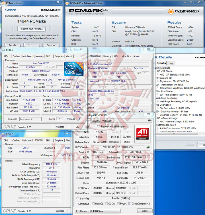
Task: Click the 14644 PCMarks score text
Action: pos(32,21)
